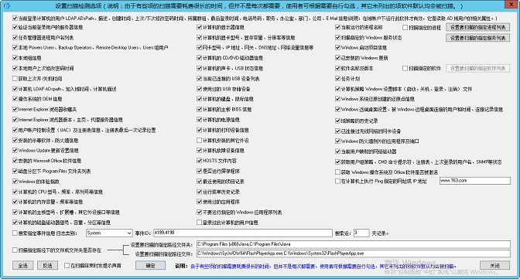Viewport: 520px width, 279px height.
Task: Toggle currently connected USB device list checkbox
Action: (200, 79)
